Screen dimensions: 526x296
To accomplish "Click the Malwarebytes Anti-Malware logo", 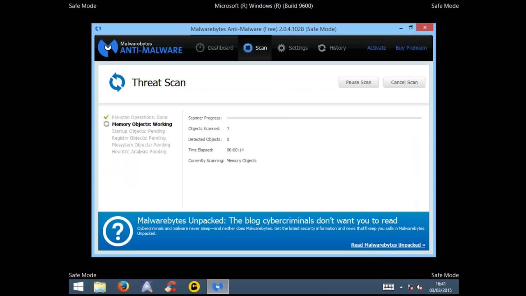I will pyautogui.click(x=140, y=48).
